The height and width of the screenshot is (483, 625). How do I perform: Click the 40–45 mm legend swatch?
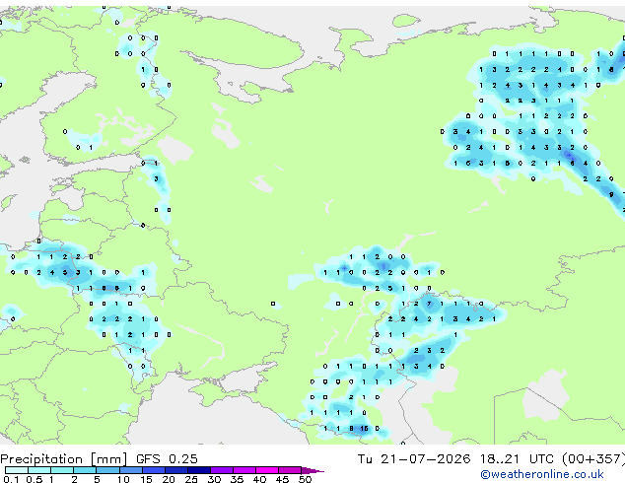pos(267,470)
